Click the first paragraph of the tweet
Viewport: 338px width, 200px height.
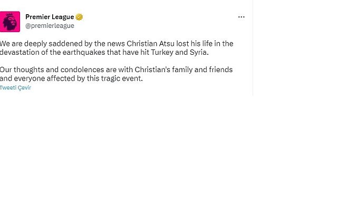click(x=117, y=48)
